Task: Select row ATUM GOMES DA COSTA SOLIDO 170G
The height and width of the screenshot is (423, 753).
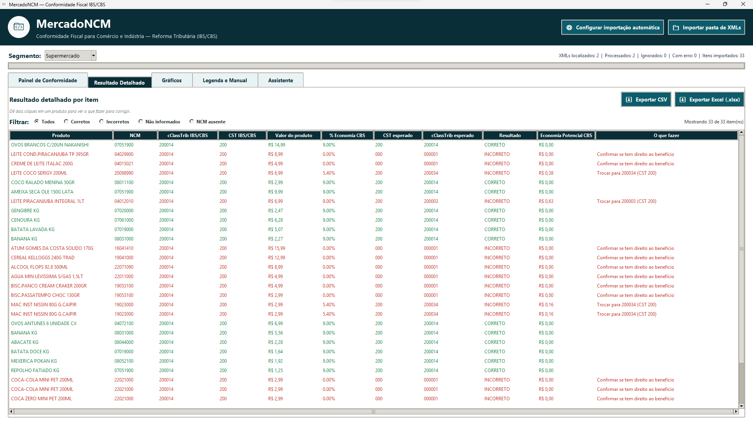Action: [x=374, y=248]
